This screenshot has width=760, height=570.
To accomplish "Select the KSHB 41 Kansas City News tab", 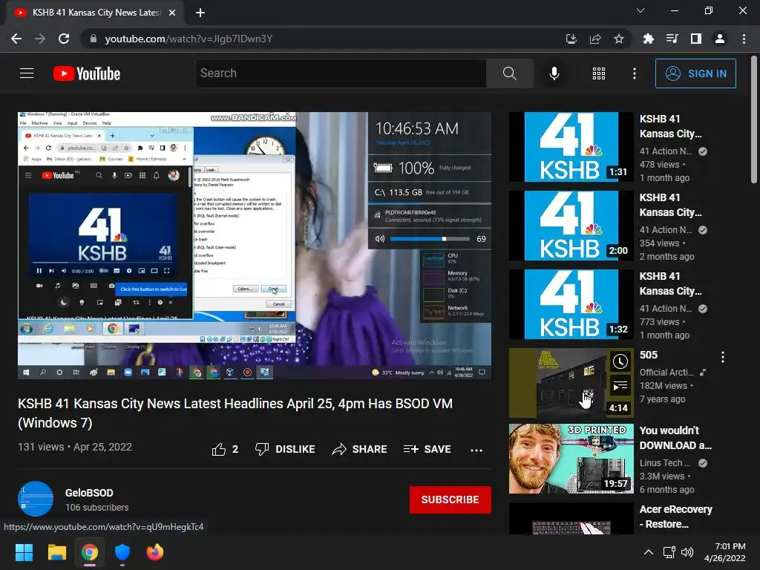I will click(x=96, y=13).
